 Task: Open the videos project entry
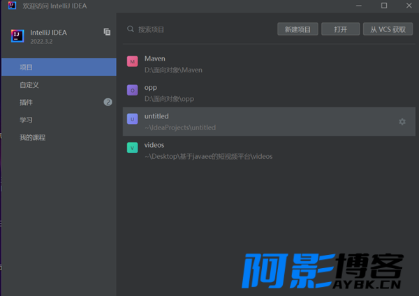pyautogui.click(x=269, y=150)
